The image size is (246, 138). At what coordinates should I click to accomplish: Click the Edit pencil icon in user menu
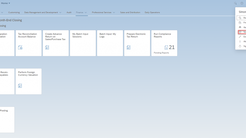pos(240,37)
